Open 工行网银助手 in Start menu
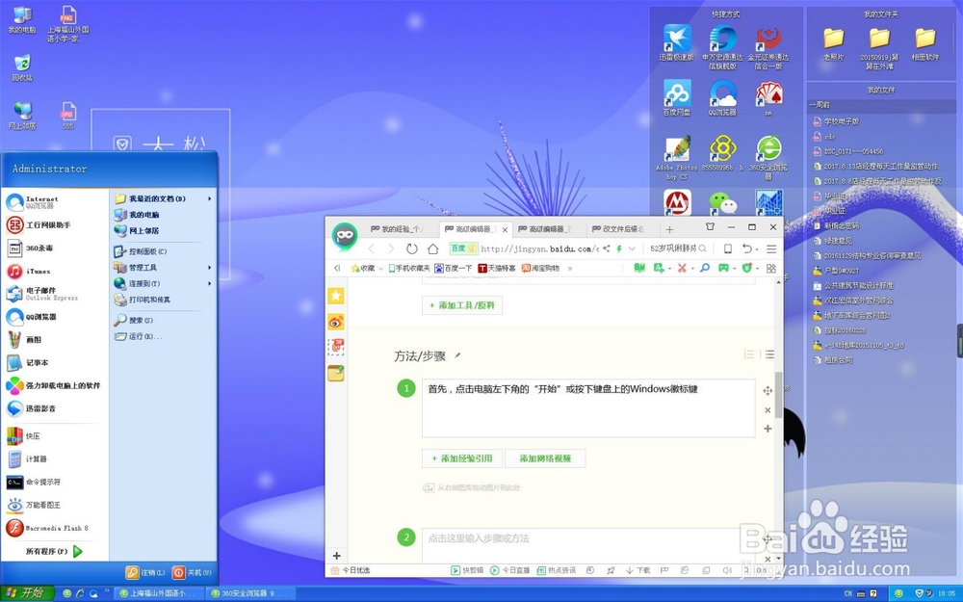Image resolution: width=963 pixels, height=602 pixels. [x=39, y=224]
